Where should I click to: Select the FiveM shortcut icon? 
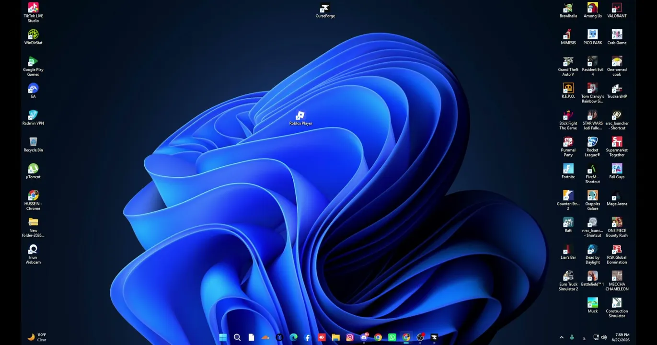(592, 173)
